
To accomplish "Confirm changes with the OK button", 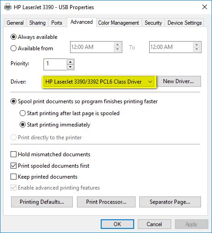I will coord(117,224).
